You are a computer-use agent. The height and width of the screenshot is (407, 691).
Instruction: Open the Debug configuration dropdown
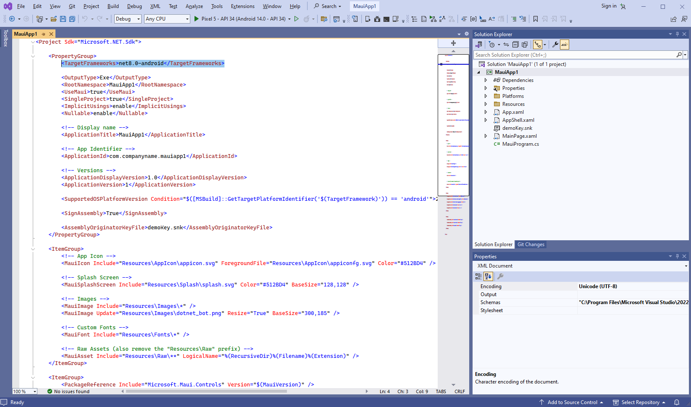point(128,19)
